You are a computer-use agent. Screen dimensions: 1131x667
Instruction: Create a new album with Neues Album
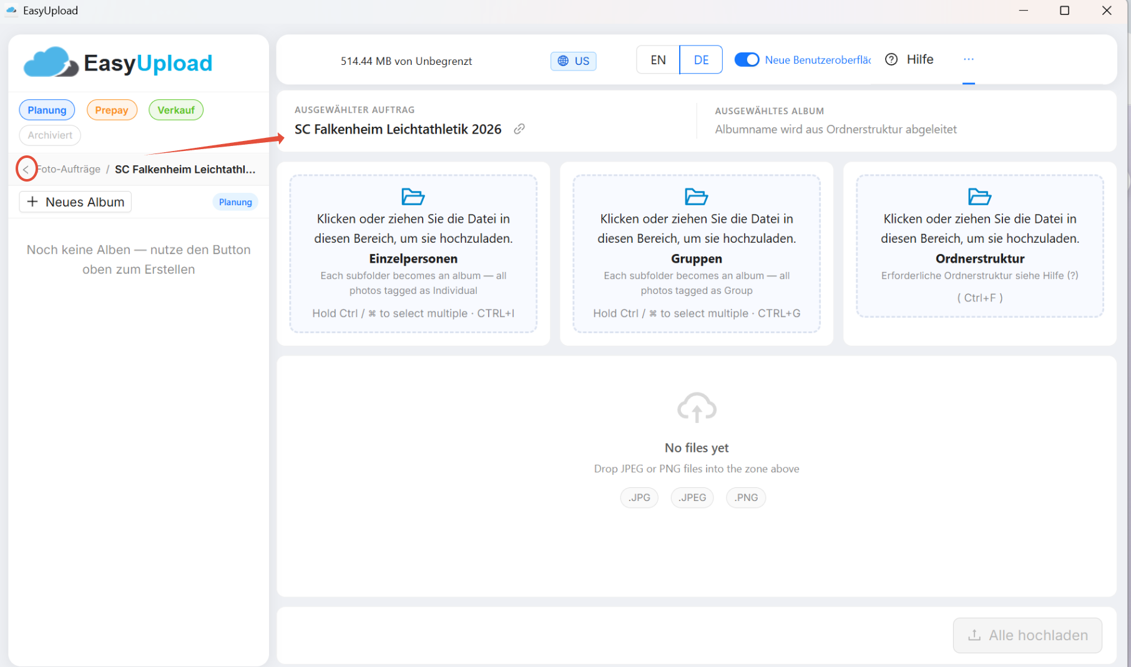pyautogui.click(x=76, y=202)
